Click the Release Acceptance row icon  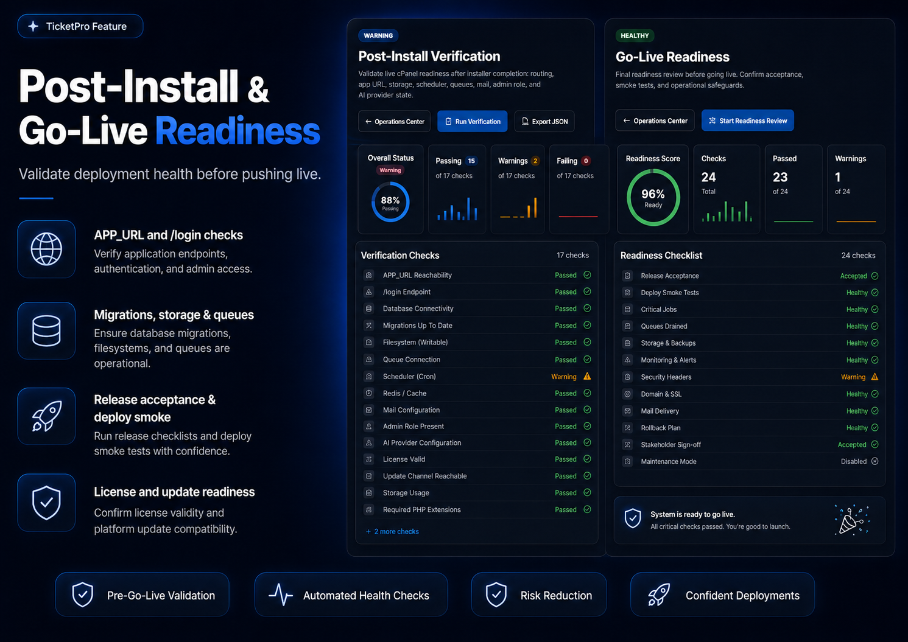627,276
